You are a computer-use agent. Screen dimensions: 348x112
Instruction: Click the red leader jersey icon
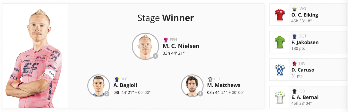pyautogui.click(x=280, y=15)
